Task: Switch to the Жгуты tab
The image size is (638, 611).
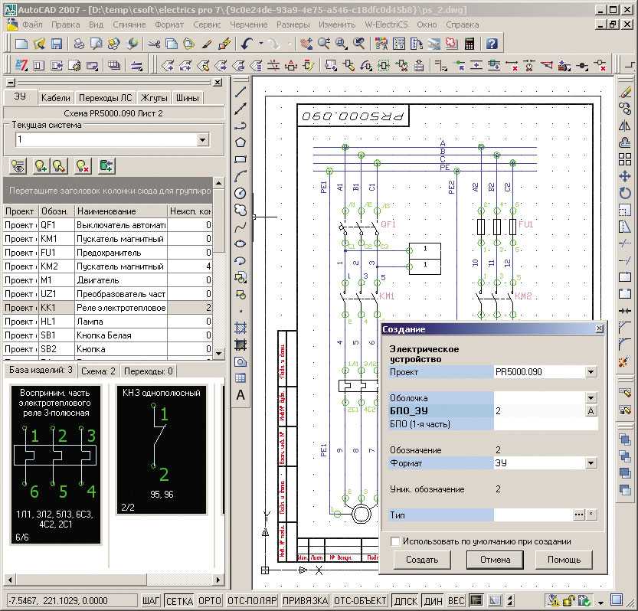Action: pyautogui.click(x=154, y=98)
